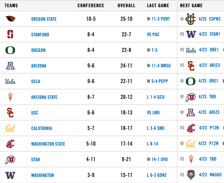Select the WASH3 broadcast link

(x=216, y=175)
